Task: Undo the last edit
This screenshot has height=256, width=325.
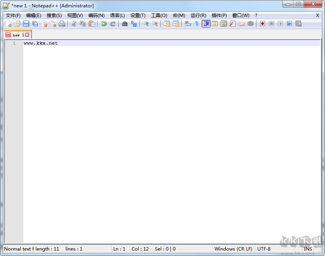Action: point(103,24)
